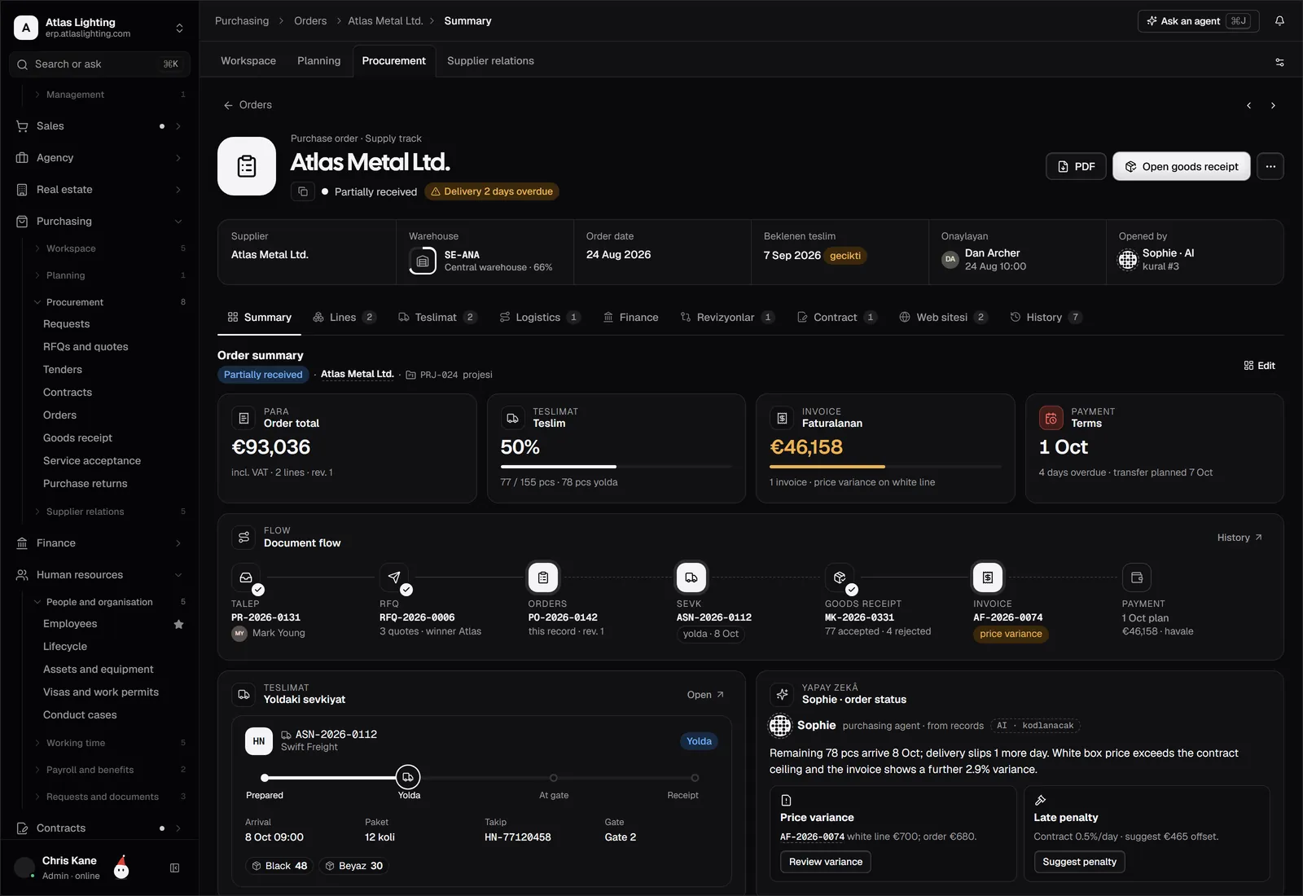Open view settings sliders icon
This screenshot has width=1303, height=896.
(1279, 62)
